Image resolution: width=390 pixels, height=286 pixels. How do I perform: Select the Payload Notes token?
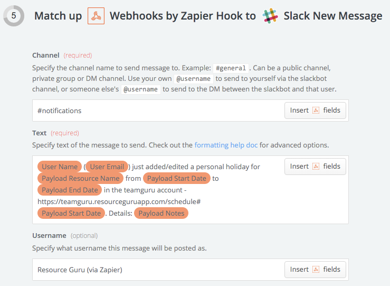161,213
